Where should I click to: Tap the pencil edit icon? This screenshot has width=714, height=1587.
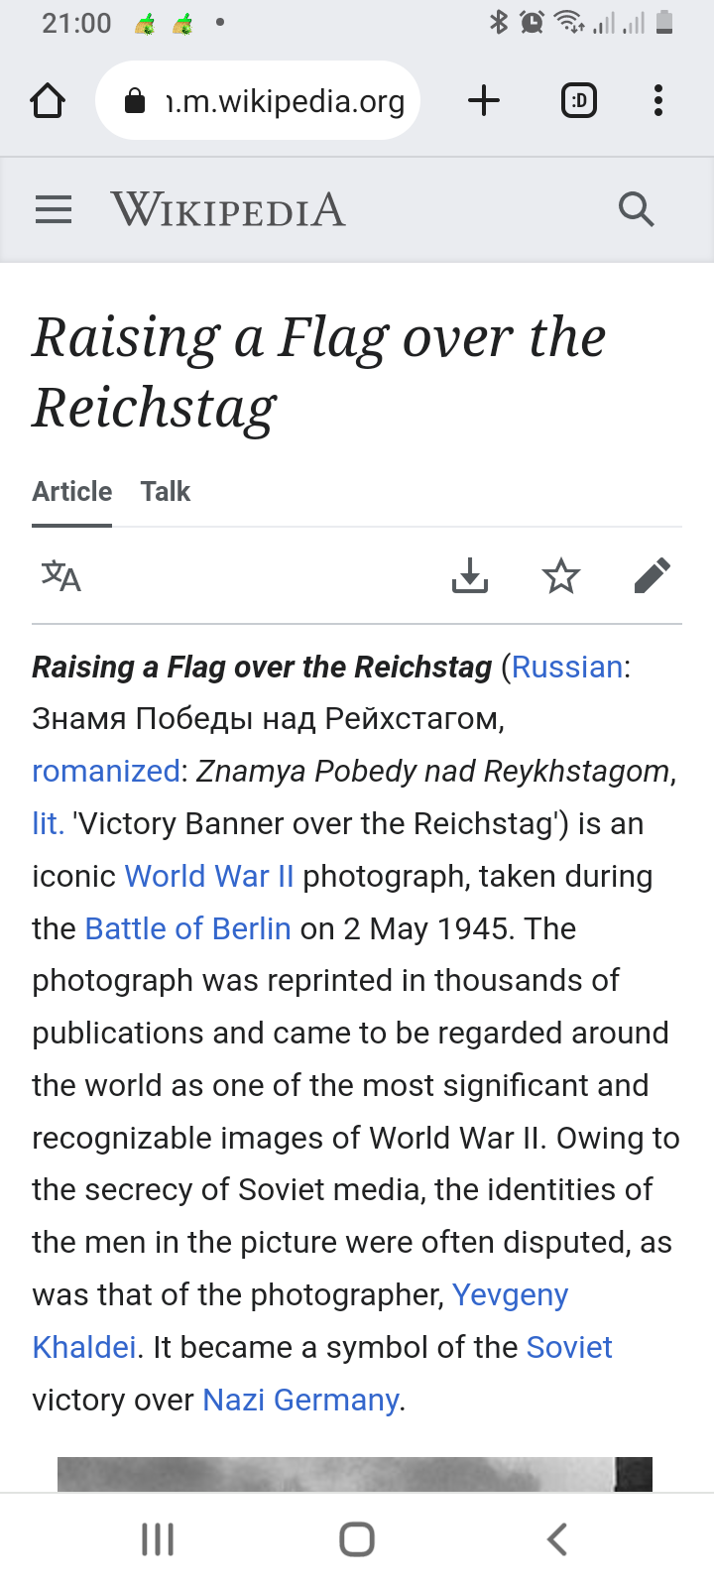[x=652, y=575]
